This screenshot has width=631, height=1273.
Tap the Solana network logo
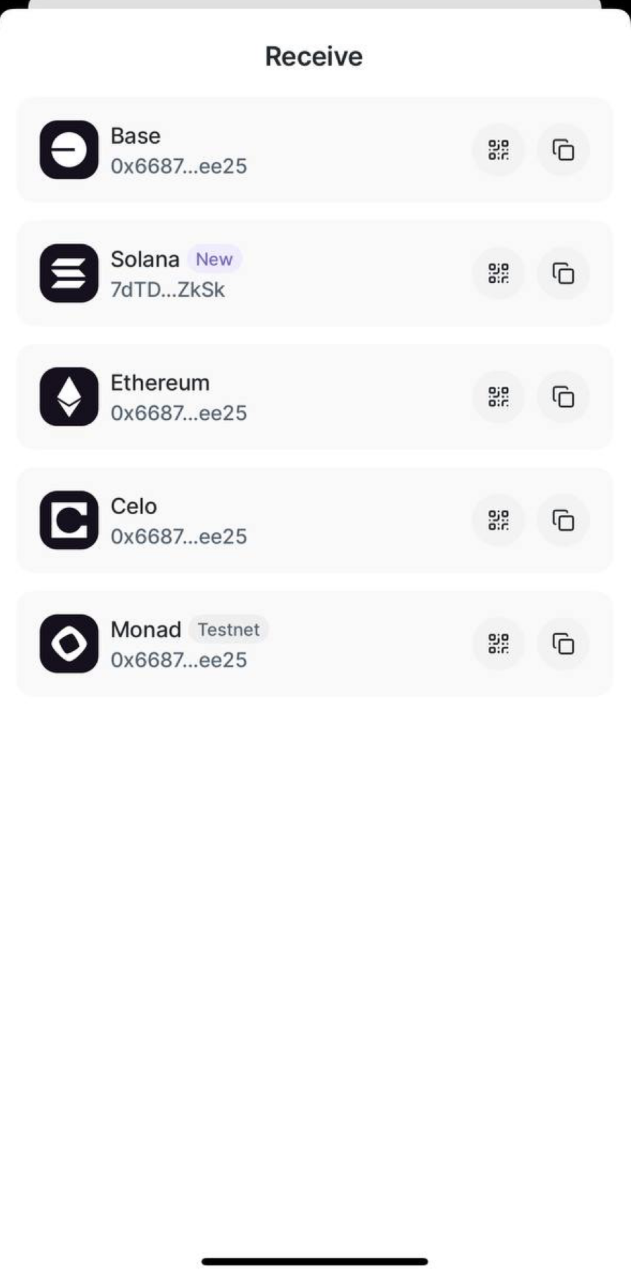[68, 273]
